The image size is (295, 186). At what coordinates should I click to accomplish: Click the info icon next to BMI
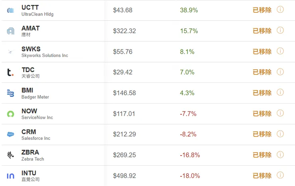280,92
